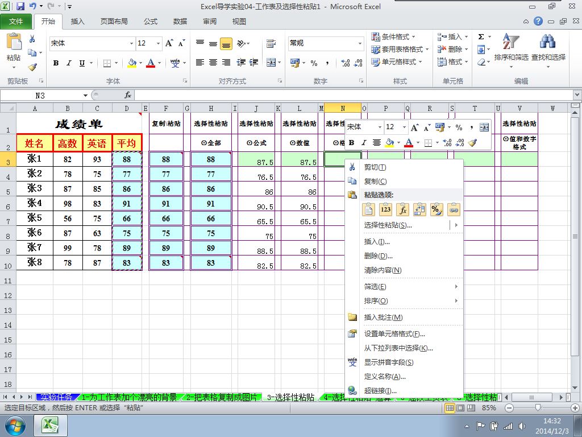Click the AutoSum sigma icon
Viewport: 582px width, 437px height.
click(x=481, y=37)
